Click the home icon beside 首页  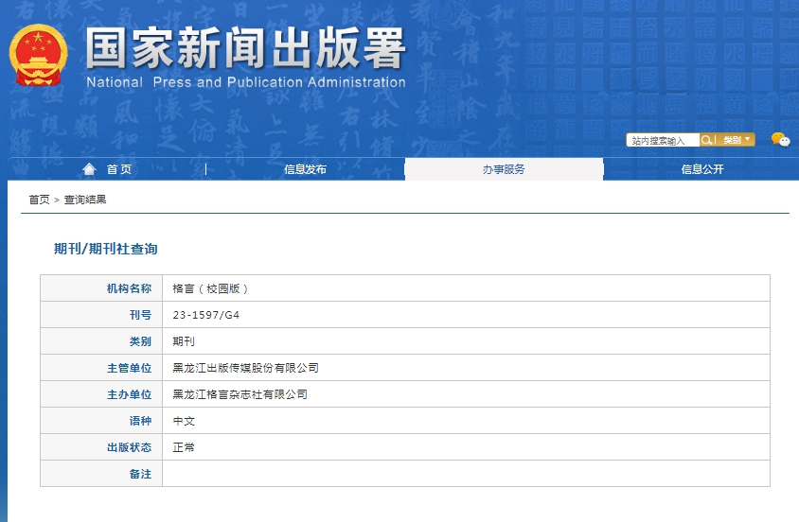point(89,169)
